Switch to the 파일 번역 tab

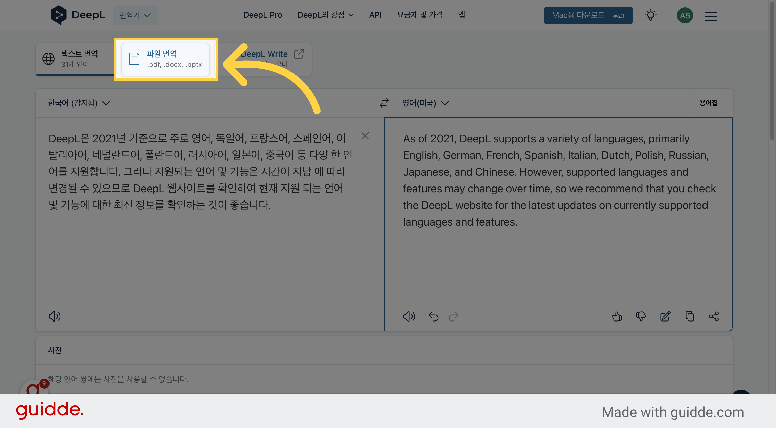(x=165, y=59)
